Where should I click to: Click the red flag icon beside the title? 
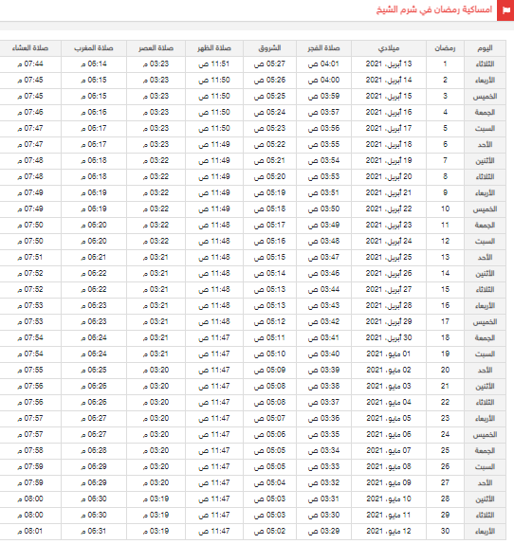coord(505,10)
